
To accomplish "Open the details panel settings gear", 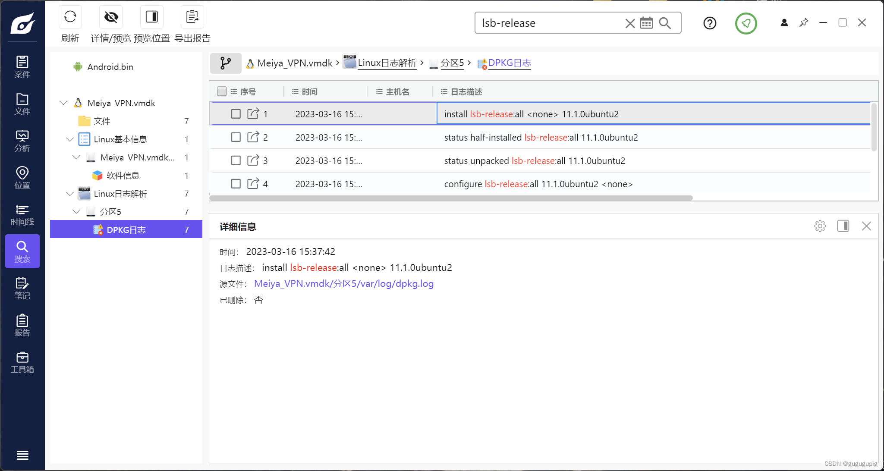I will [x=820, y=226].
